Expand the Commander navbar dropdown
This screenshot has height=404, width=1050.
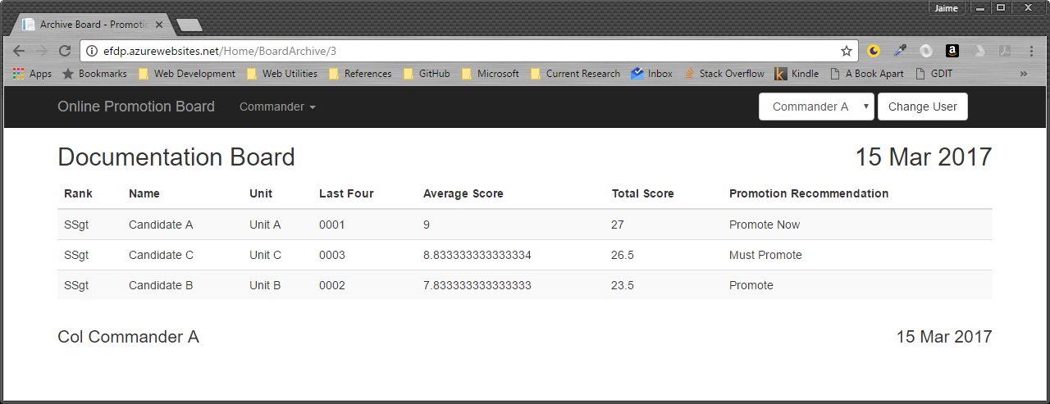click(x=277, y=107)
